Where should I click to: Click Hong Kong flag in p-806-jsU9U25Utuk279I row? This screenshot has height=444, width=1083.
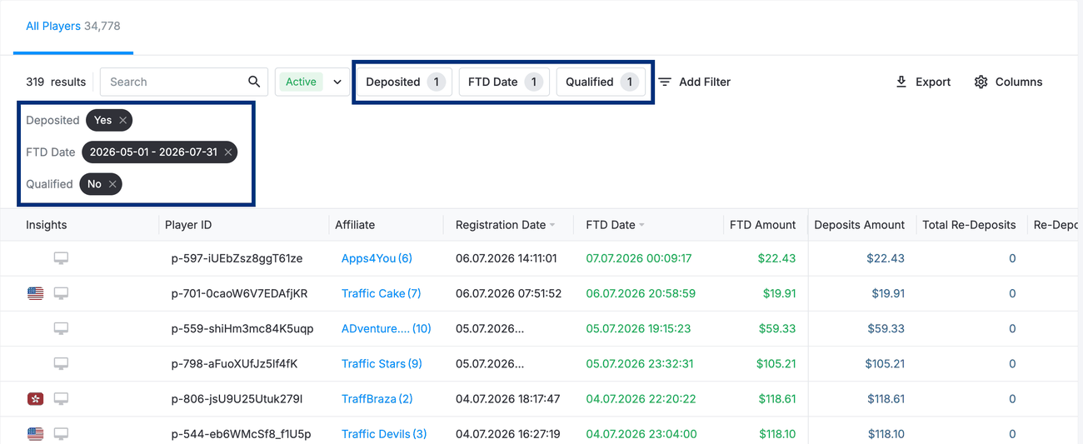35,399
